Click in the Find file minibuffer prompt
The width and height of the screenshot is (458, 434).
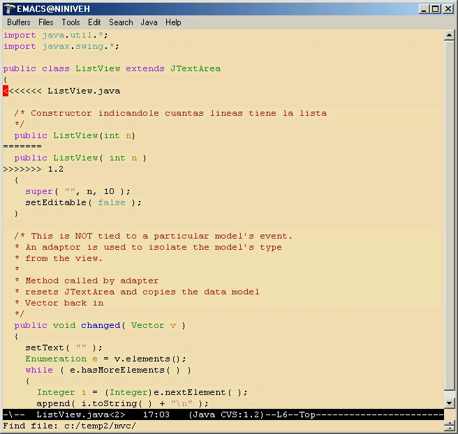pos(70,426)
